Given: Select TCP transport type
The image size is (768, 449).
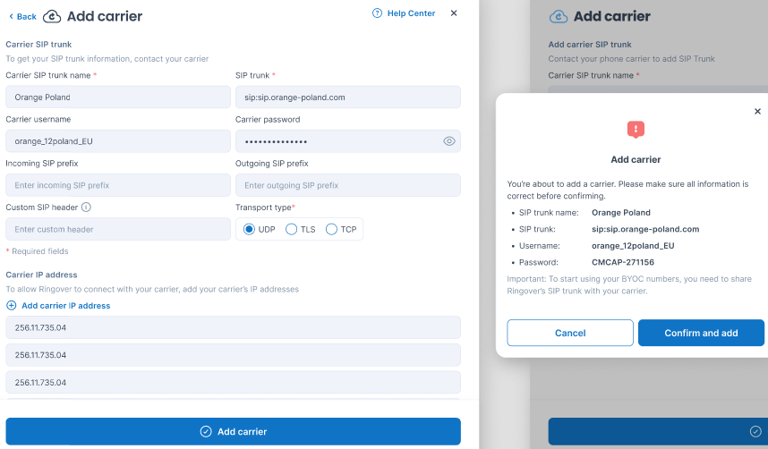Looking at the screenshot, I should coord(331,230).
